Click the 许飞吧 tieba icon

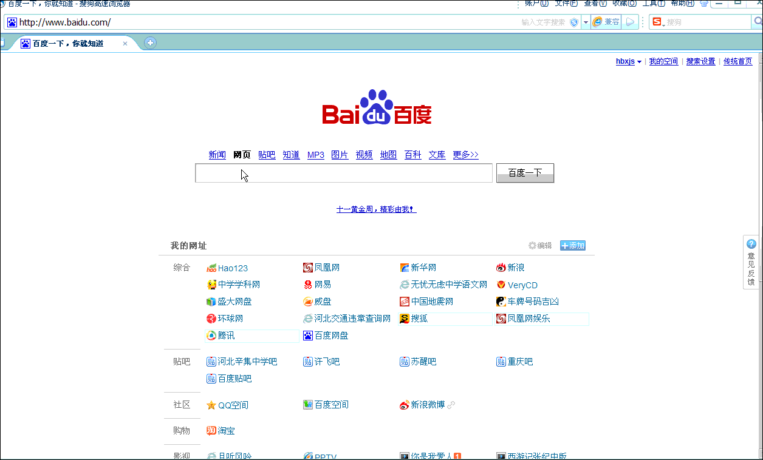308,362
